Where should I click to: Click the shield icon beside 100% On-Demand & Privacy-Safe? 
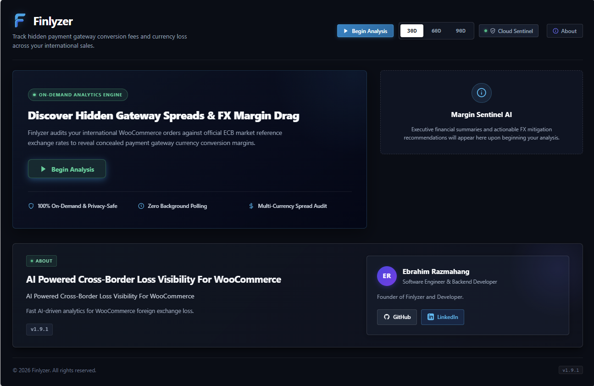pyautogui.click(x=31, y=206)
